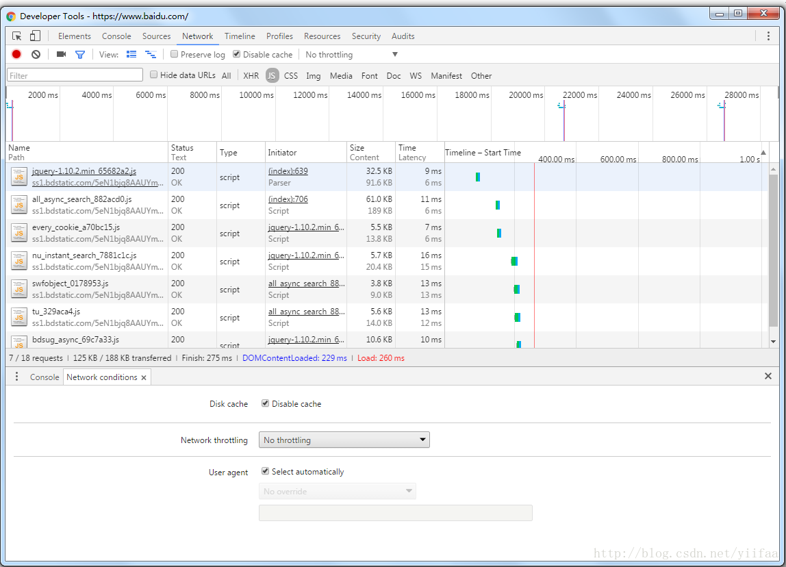786x567 pixels.
Task: Toggle the blue filter funnel icon
Action: pos(79,54)
